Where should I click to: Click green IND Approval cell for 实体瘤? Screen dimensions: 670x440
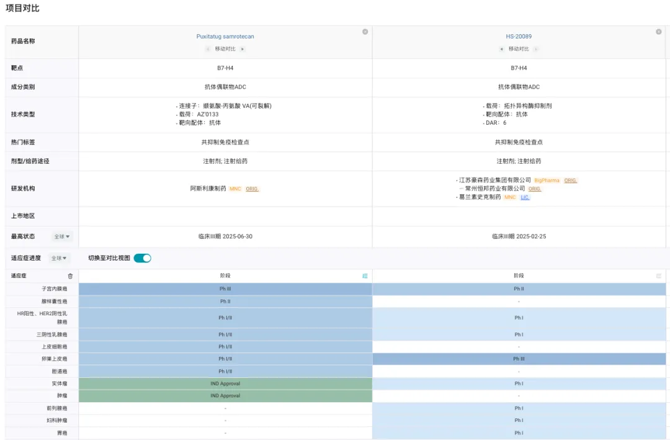coord(225,384)
